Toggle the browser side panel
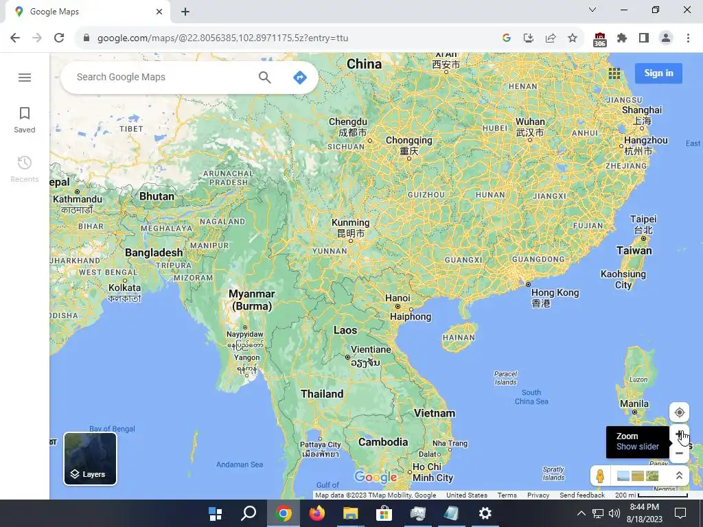 pyautogui.click(x=644, y=38)
